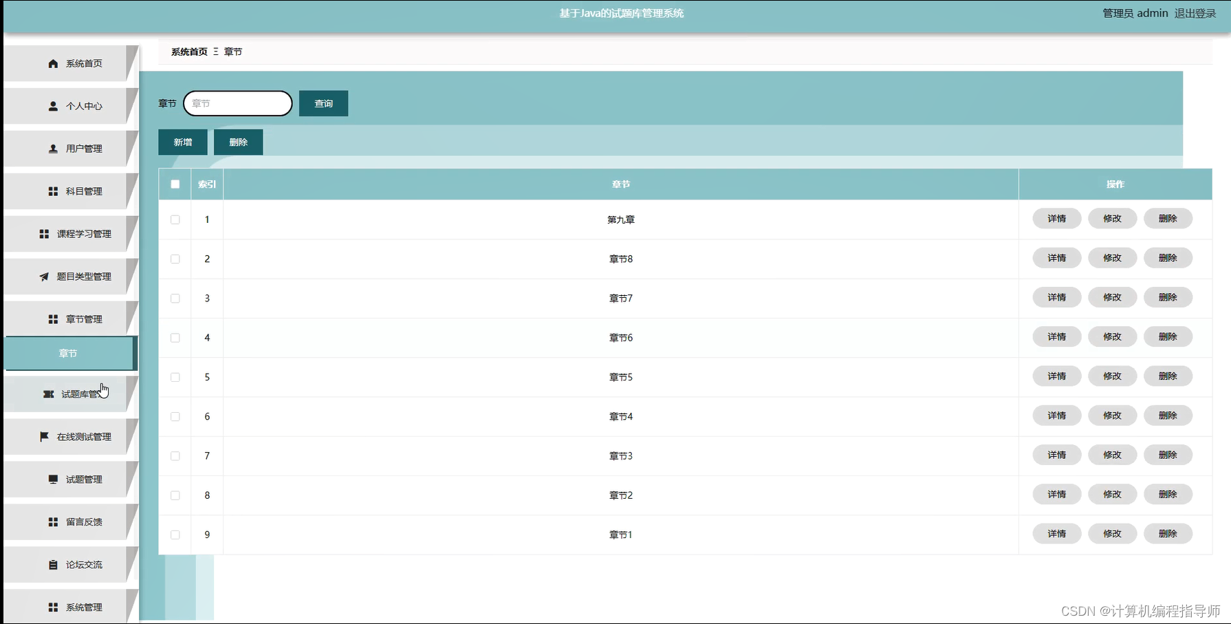The height and width of the screenshot is (624, 1231).
Task: Check the box for row 章节7
Action: click(175, 299)
